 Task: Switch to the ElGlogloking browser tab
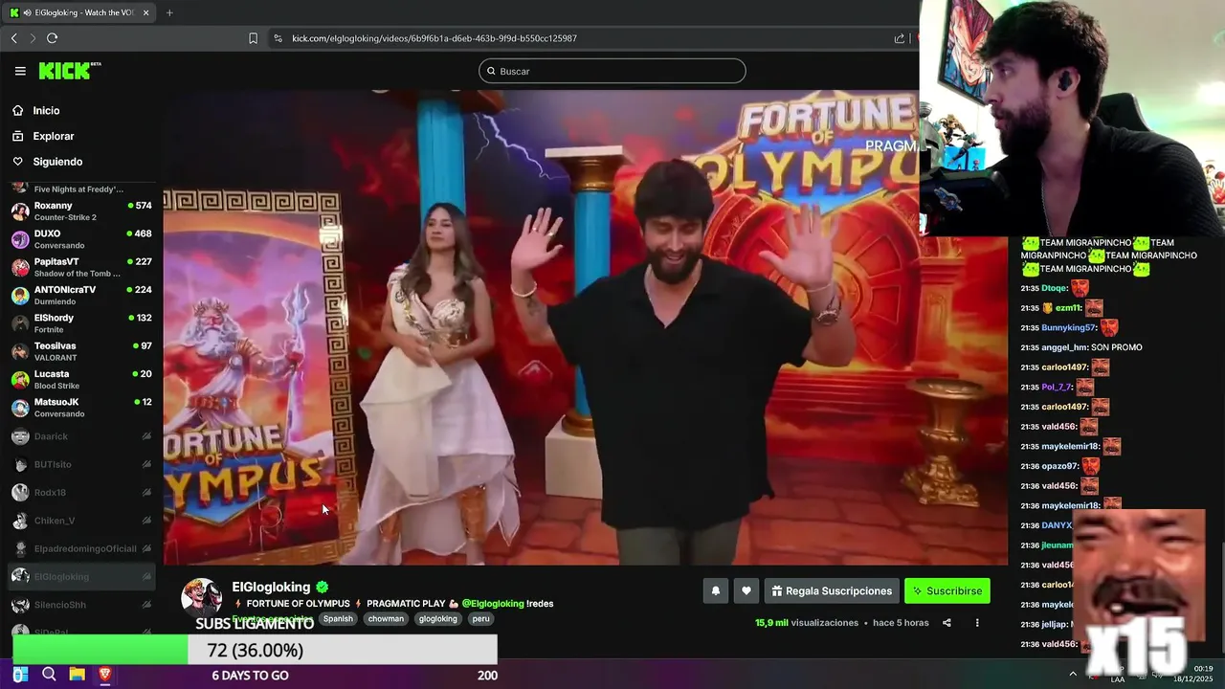80,12
